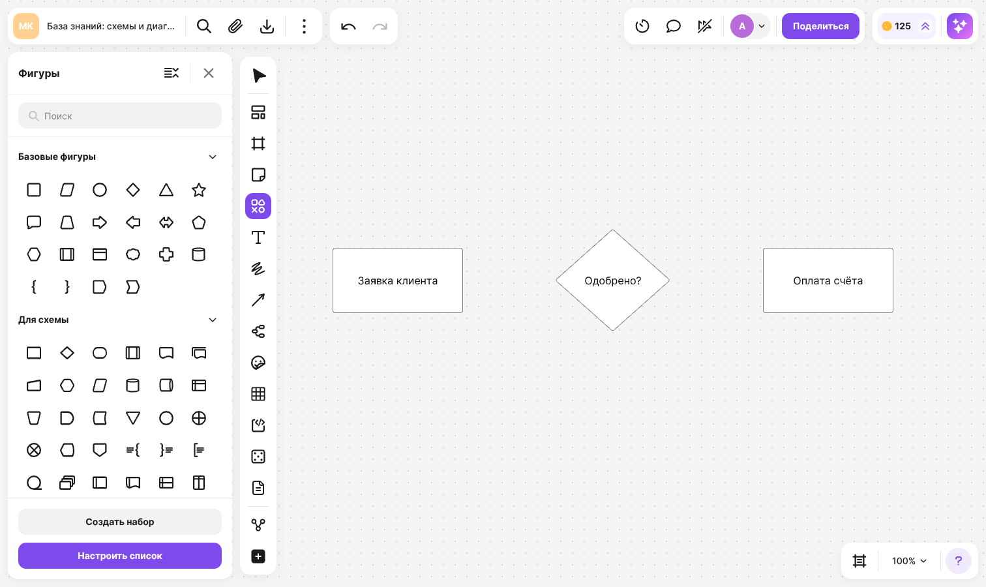Undo the last action

click(x=348, y=26)
